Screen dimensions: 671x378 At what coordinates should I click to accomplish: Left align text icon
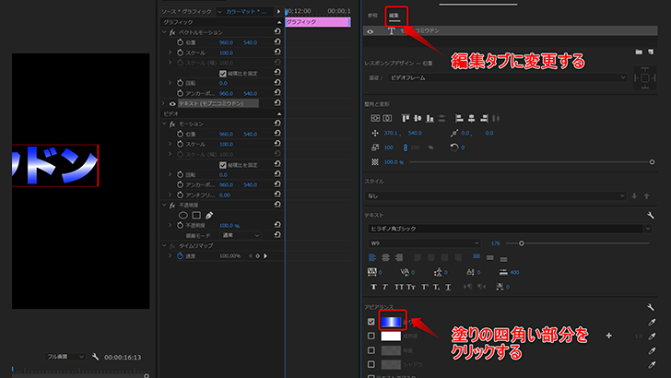pyautogui.click(x=372, y=257)
